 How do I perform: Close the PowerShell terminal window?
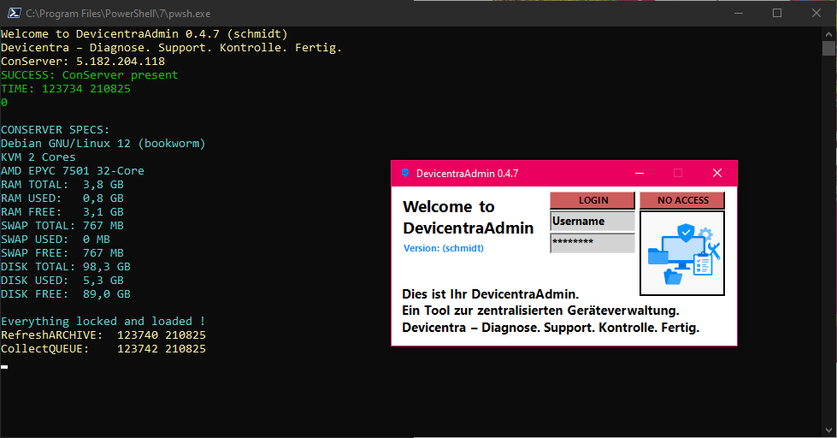816,14
